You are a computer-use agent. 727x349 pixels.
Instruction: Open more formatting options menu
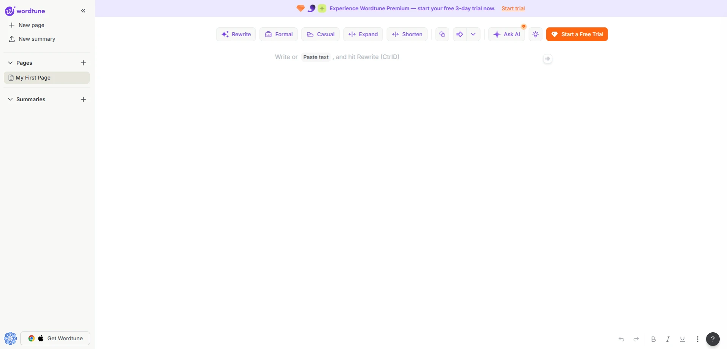point(698,339)
